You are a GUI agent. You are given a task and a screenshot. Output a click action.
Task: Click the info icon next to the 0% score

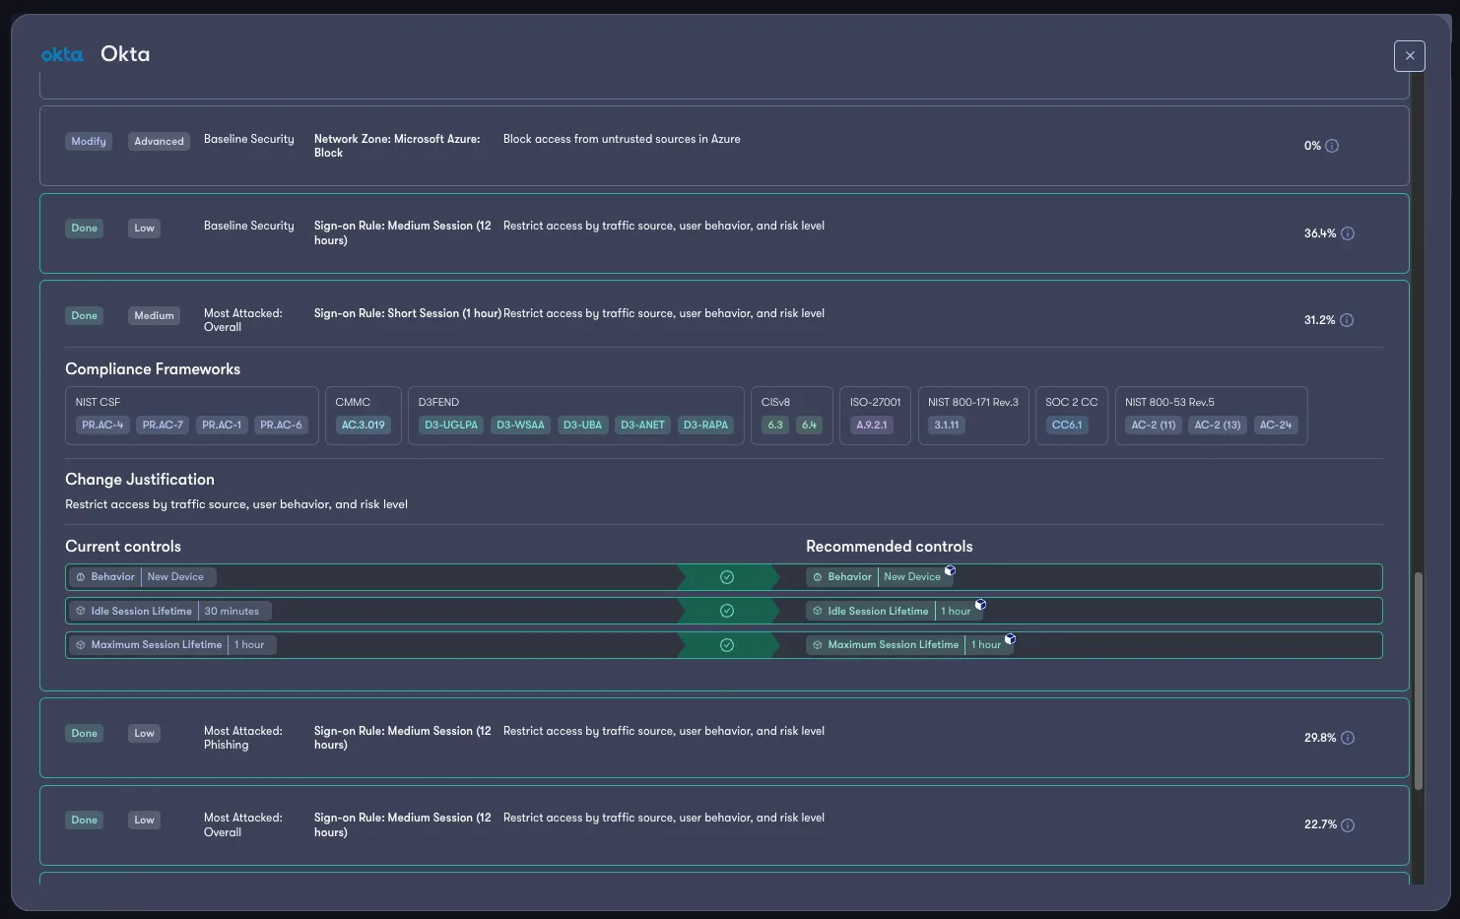[x=1334, y=146]
